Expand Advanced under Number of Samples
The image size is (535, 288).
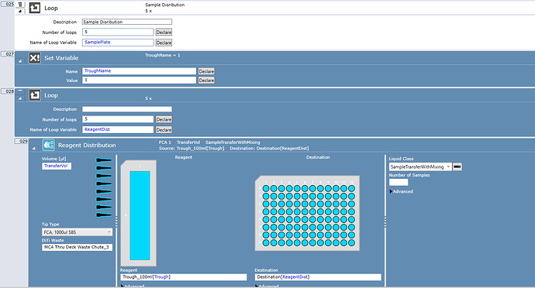[x=402, y=191]
